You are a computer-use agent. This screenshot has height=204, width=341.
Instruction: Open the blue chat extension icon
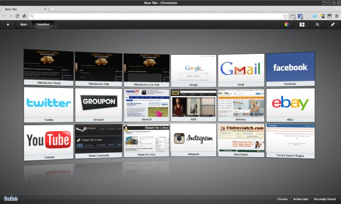(315, 17)
